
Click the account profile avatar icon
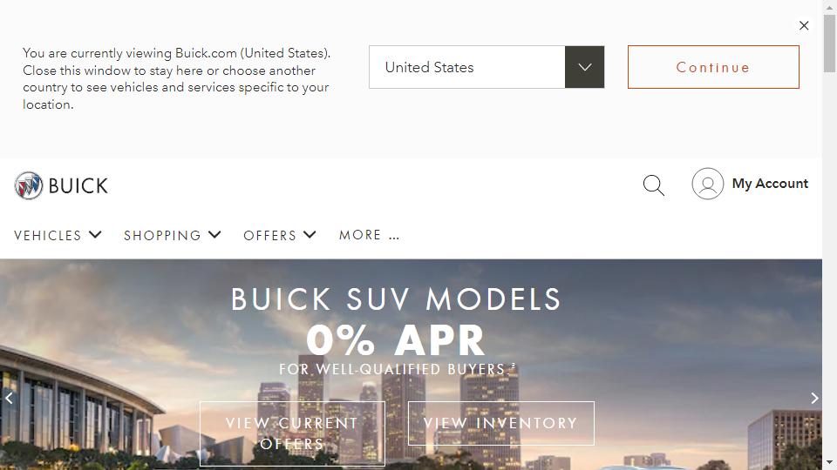point(707,184)
